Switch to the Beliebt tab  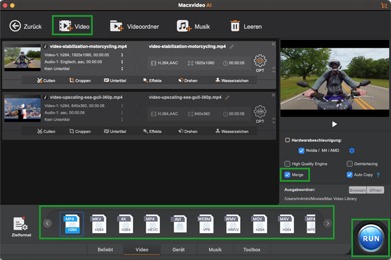tap(105, 249)
